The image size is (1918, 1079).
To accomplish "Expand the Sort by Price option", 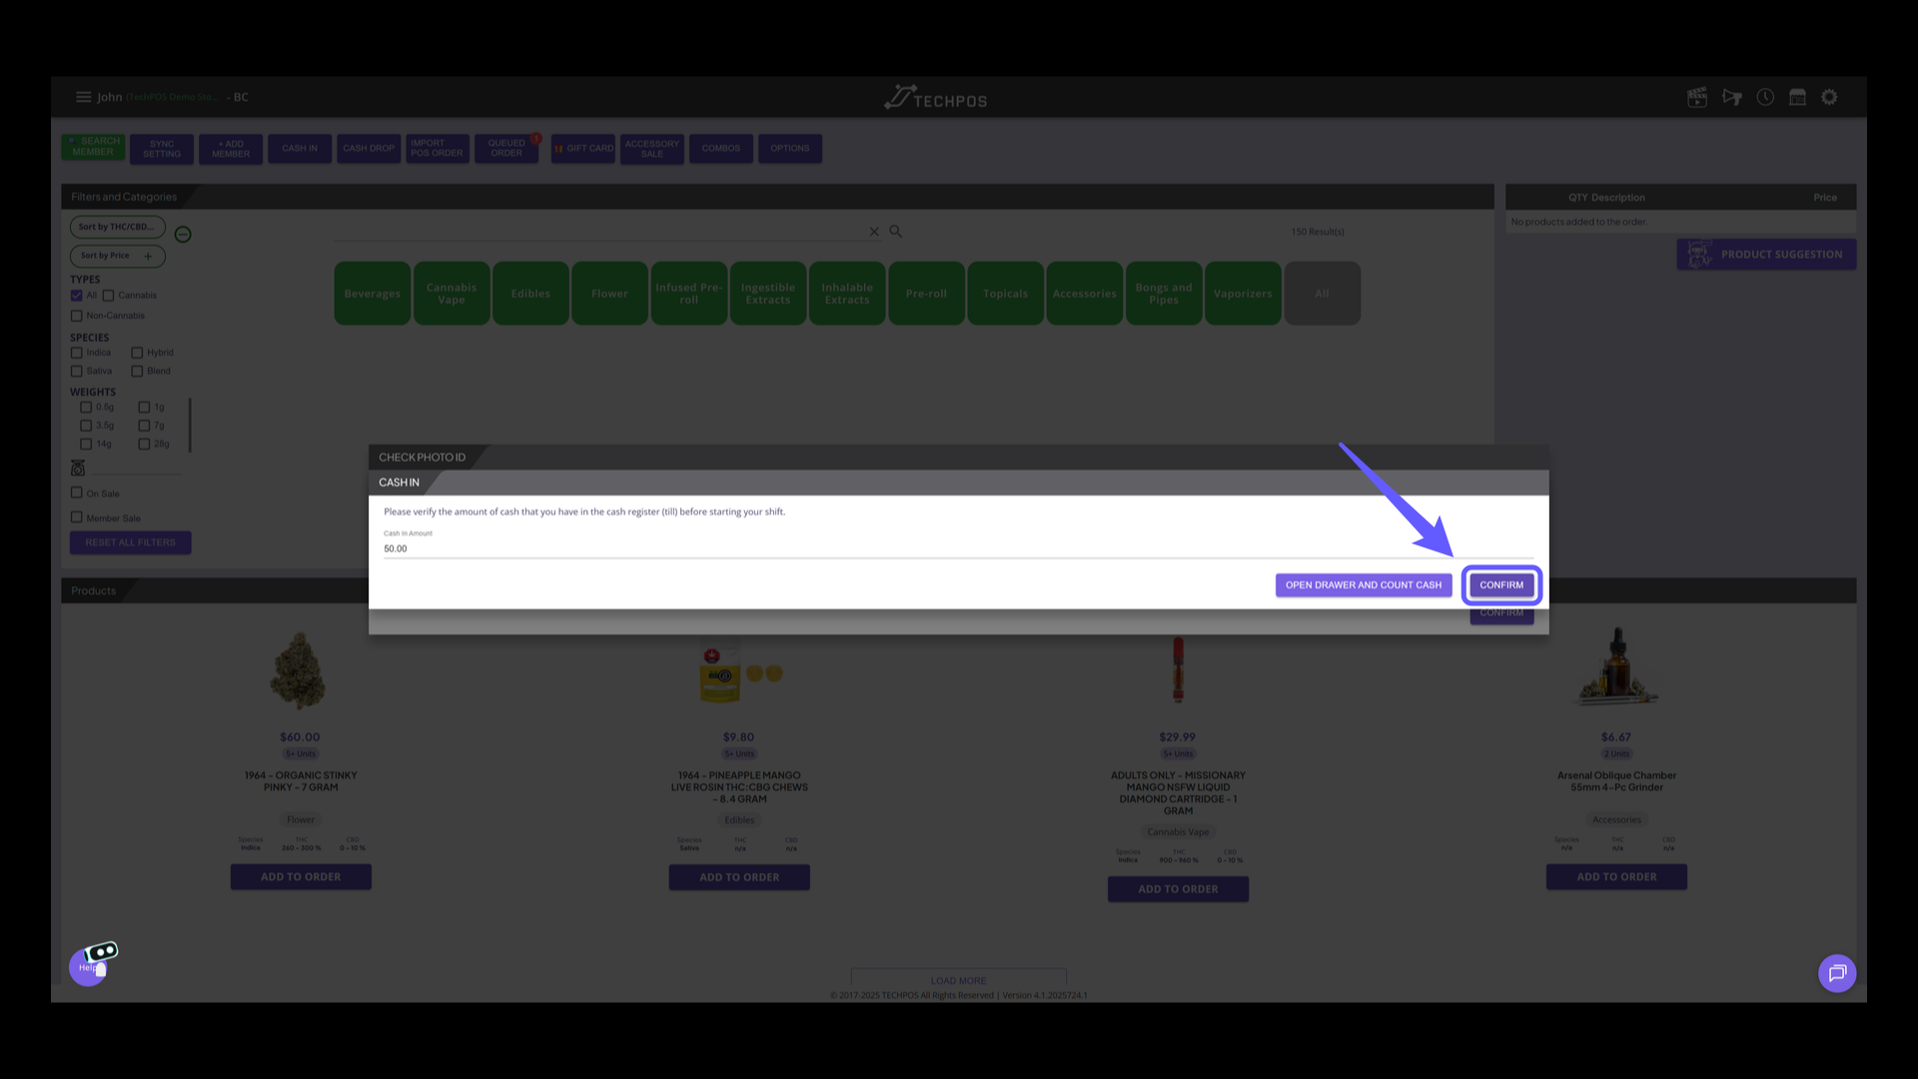I will point(117,256).
